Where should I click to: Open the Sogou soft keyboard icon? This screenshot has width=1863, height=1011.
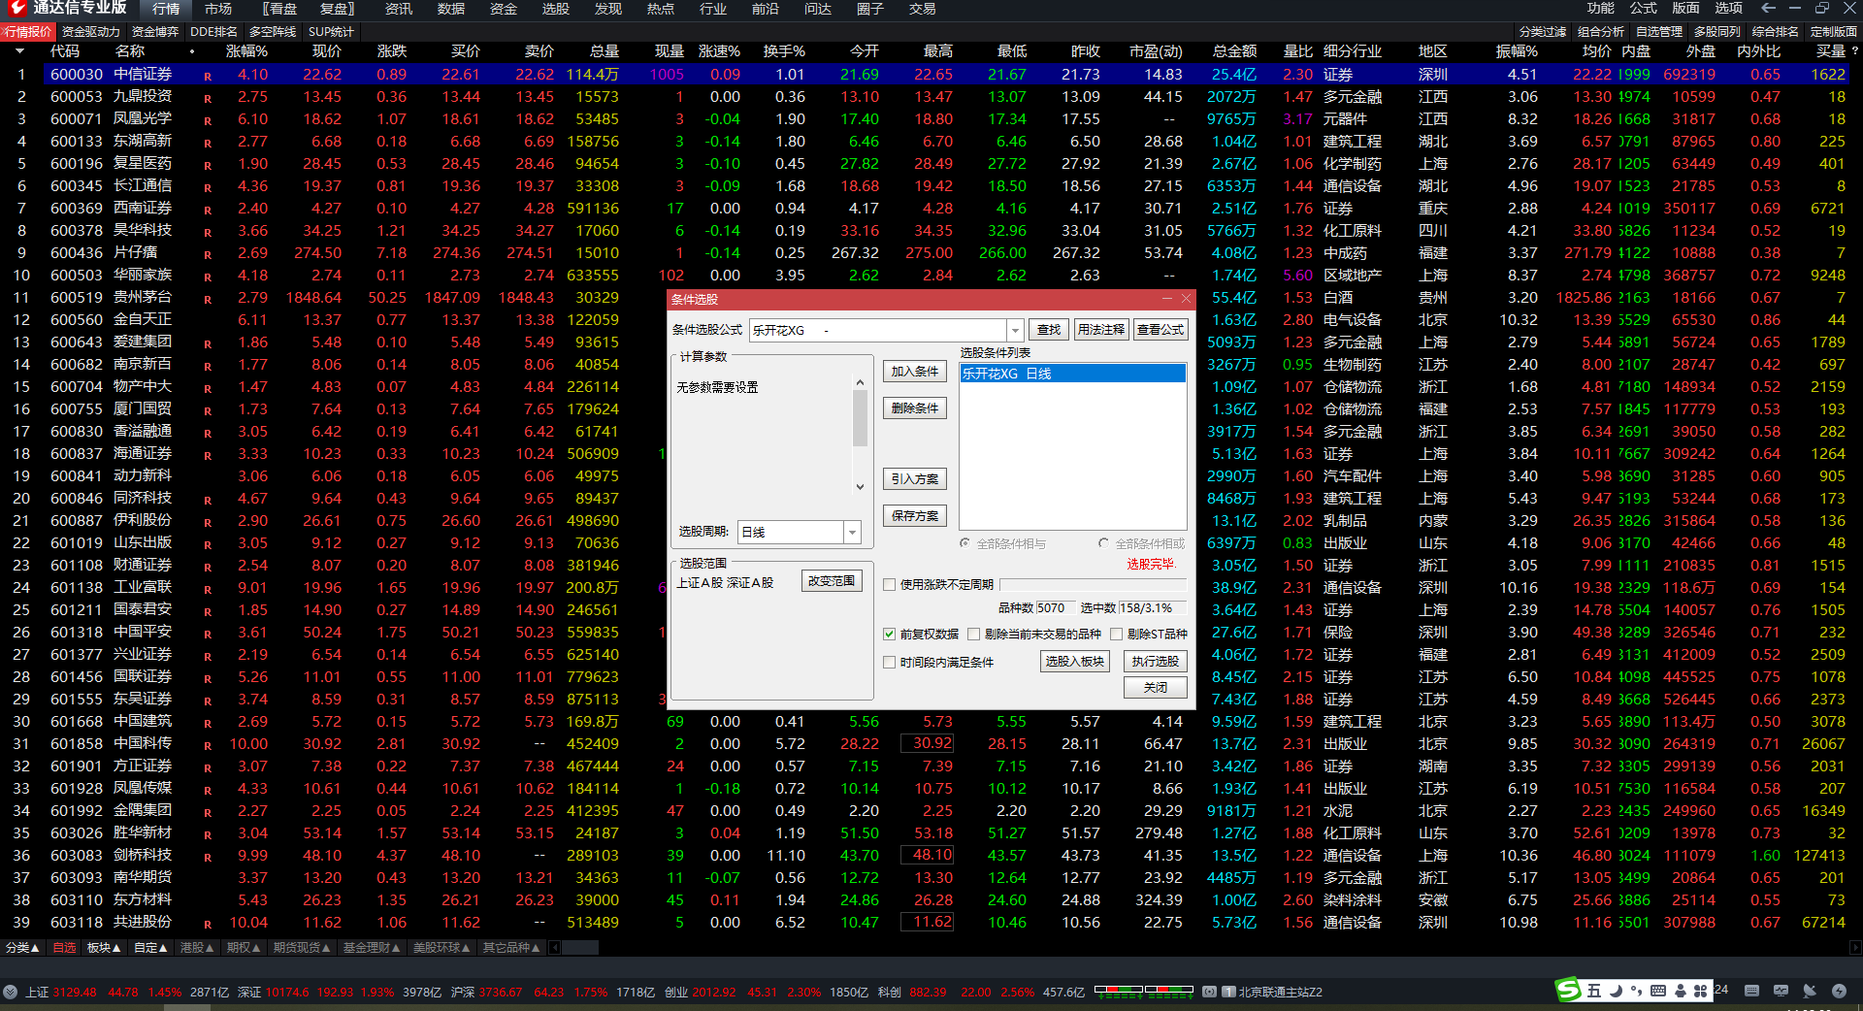coord(1657,991)
